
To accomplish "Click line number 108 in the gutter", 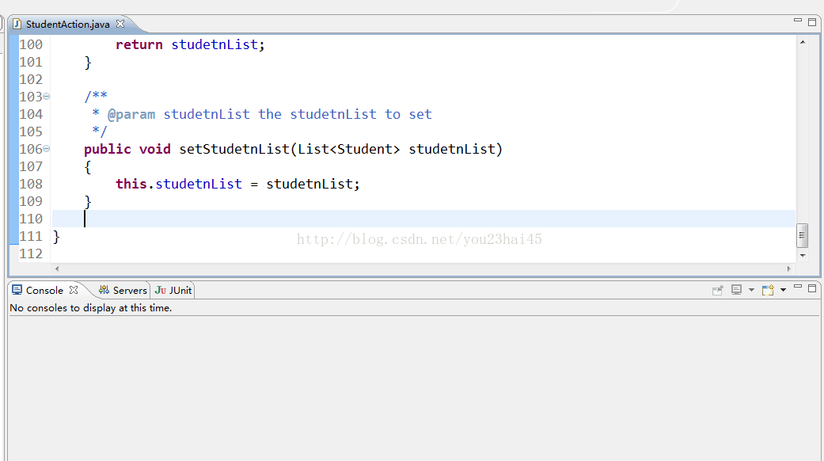I will click(x=31, y=184).
